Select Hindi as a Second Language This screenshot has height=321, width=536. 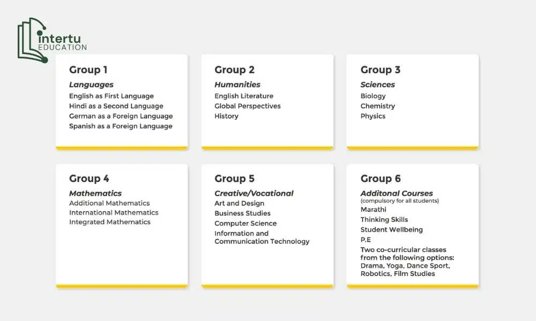tap(116, 106)
